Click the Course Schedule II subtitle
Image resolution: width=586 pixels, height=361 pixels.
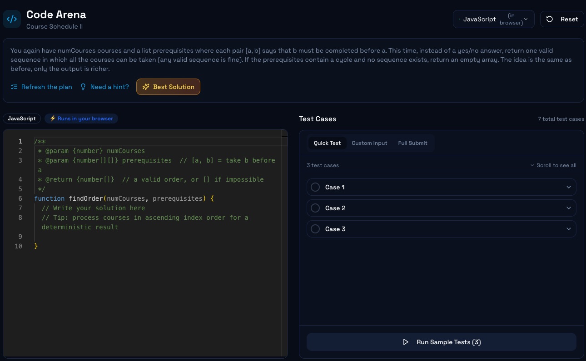click(55, 26)
